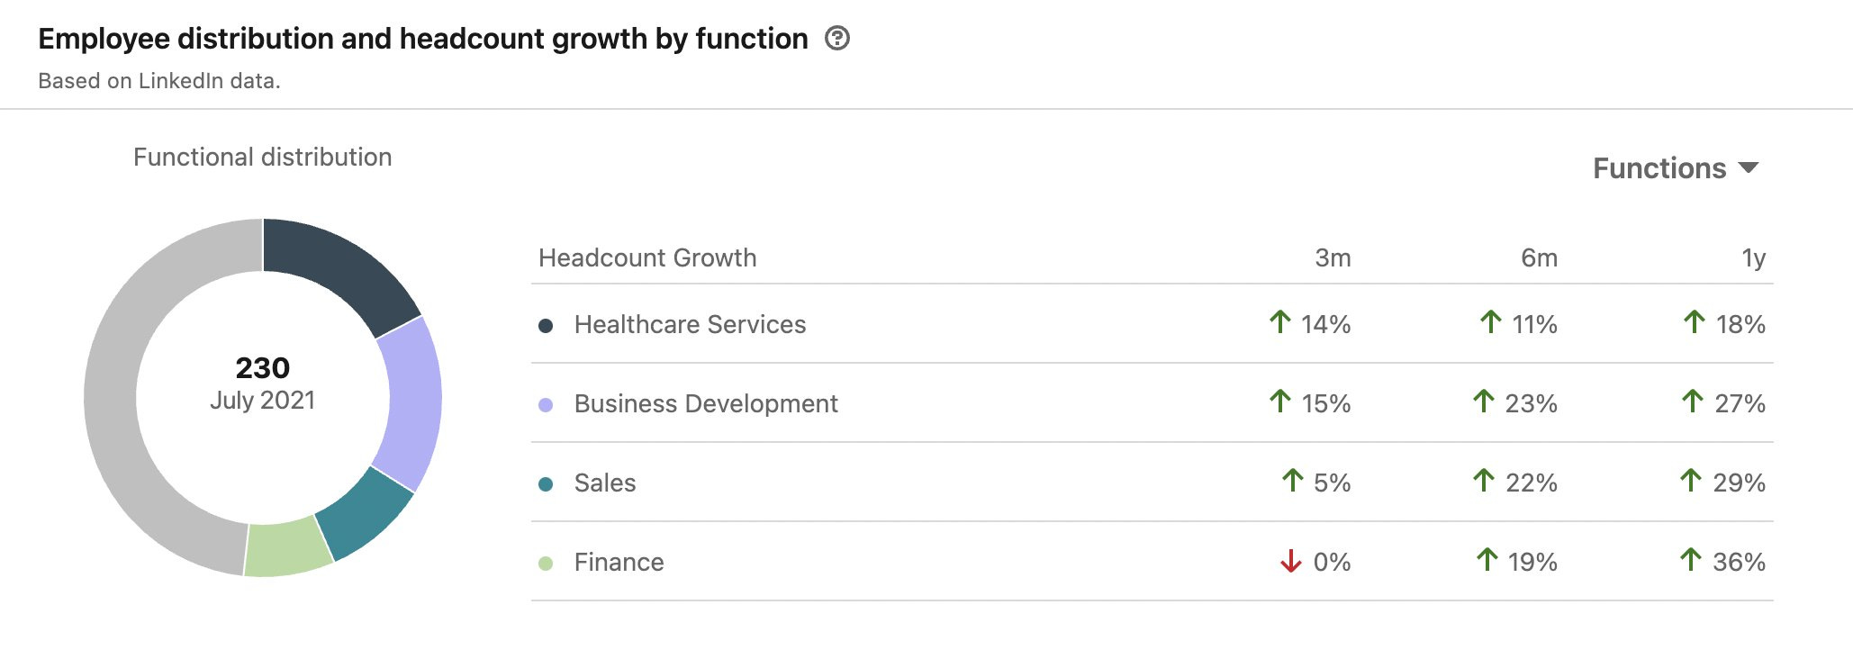Click the 1y column header
Screen dimensions: 1853x659
tap(1753, 258)
